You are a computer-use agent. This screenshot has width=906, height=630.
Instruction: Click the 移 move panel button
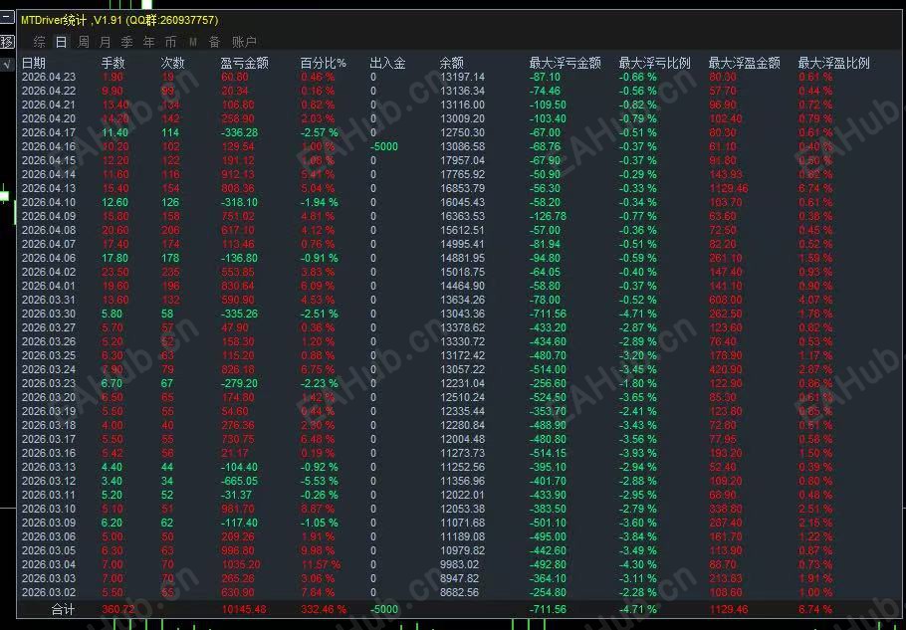6,42
